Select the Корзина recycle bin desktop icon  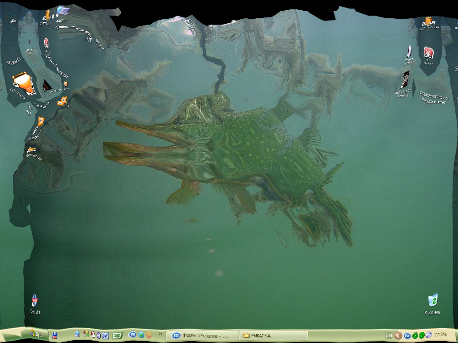pos(433,300)
